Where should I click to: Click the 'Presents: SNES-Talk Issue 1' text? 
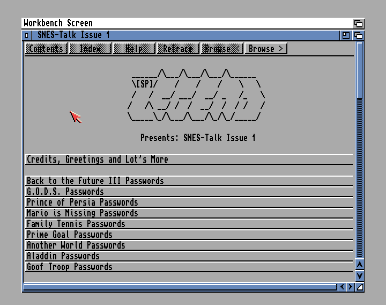pos(198,138)
